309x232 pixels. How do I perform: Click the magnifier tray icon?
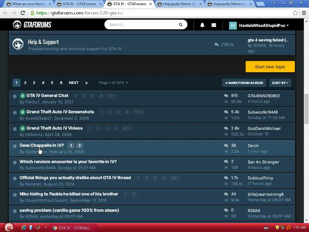click(288, 228)
